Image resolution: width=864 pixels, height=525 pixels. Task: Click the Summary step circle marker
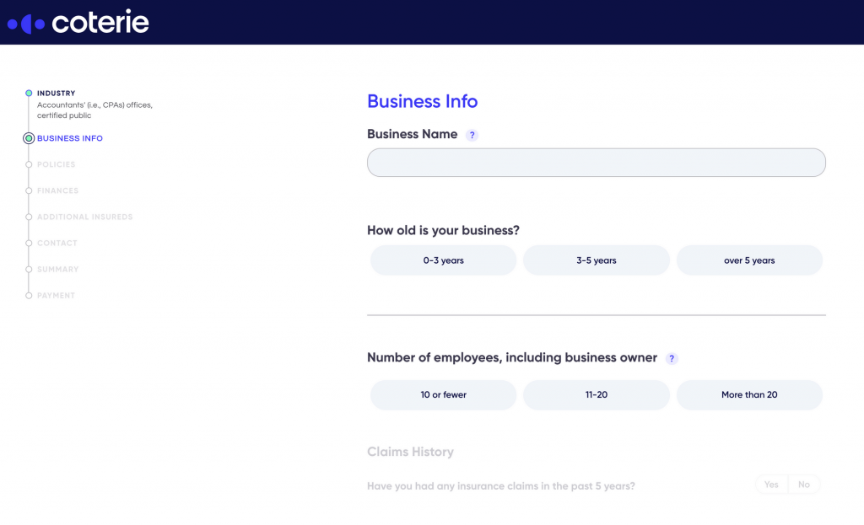(29, 269)
